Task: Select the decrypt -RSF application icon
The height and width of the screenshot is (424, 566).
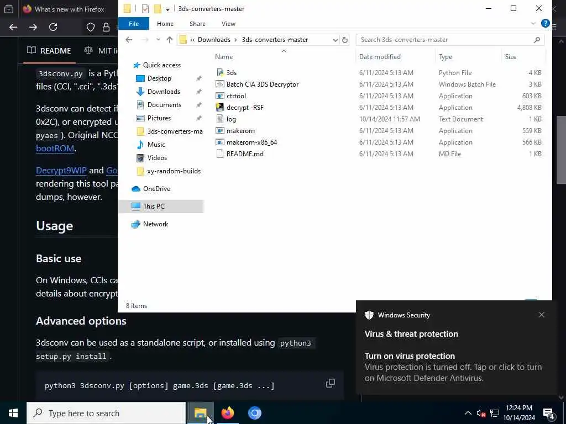Action: click(x=220, y=107)
